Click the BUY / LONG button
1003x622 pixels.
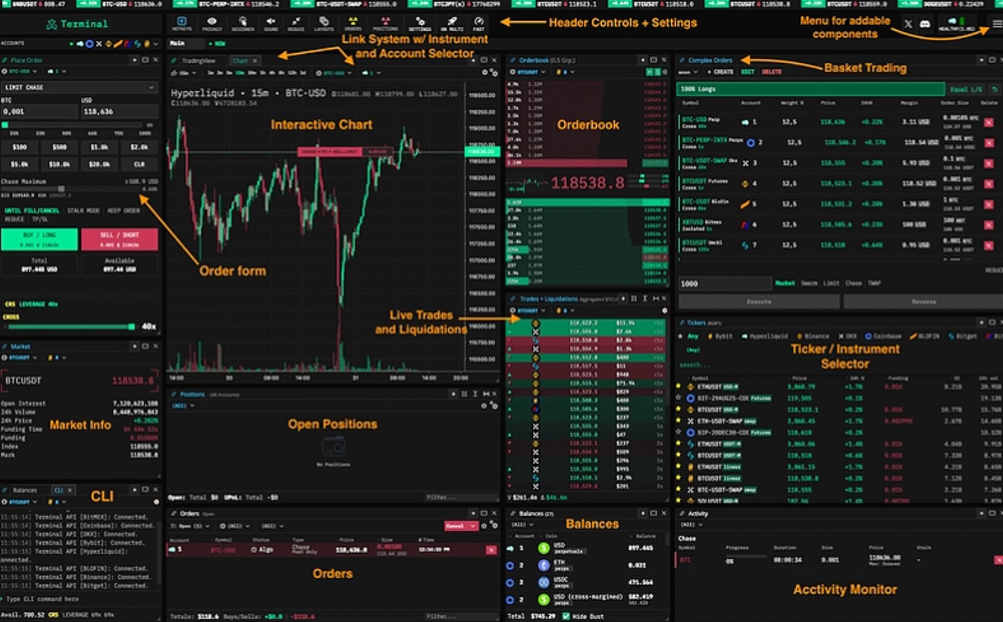(x=39, y=239)
